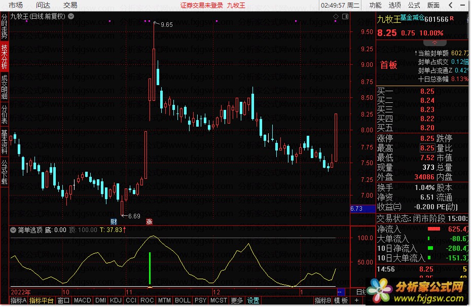Select the MCST indicator
Viewport: 472px width, 307px height.
(x=219, y=300)
